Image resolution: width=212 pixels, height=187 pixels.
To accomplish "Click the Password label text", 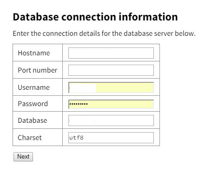I will point(33,104).
